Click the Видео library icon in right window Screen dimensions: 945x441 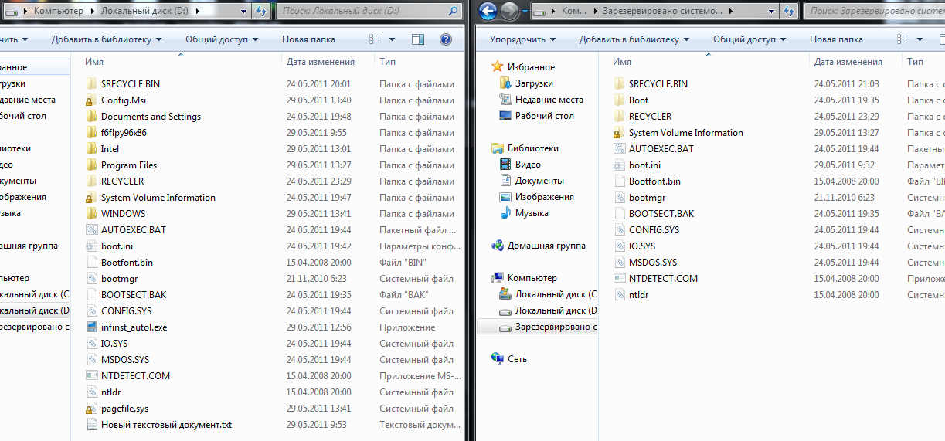tap(505, 164)
